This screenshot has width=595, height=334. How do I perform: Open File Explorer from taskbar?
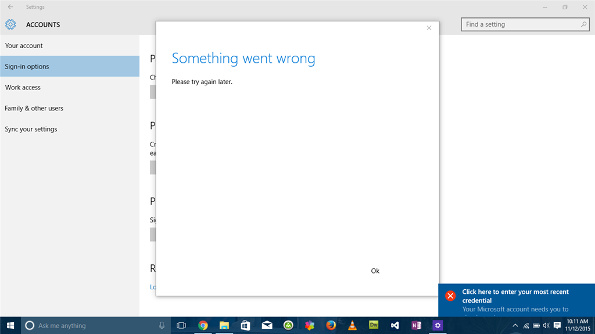[x=224, y=326]
